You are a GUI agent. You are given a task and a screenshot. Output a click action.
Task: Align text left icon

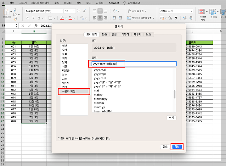pyautogui.click(x=94, y=18)
